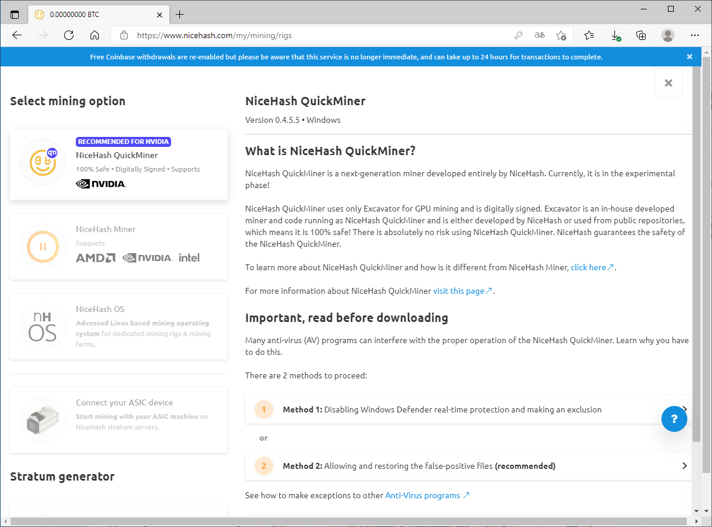Open the translate page icon
Viewport: 712px width, 527px height.
point(540,35)
